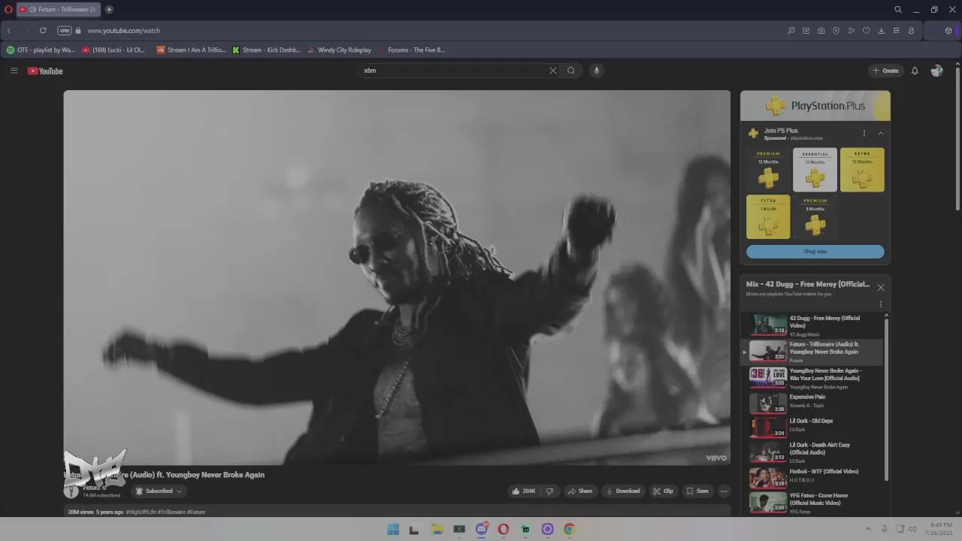Open Chrome from taskbar

click(x=570, y=530)
